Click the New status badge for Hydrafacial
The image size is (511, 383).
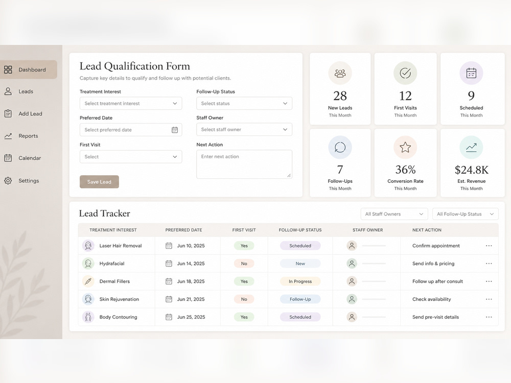[300, 264]
